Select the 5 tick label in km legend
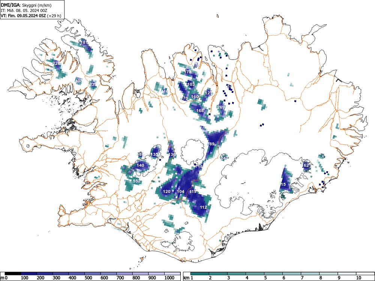 [x=265, y=278]
